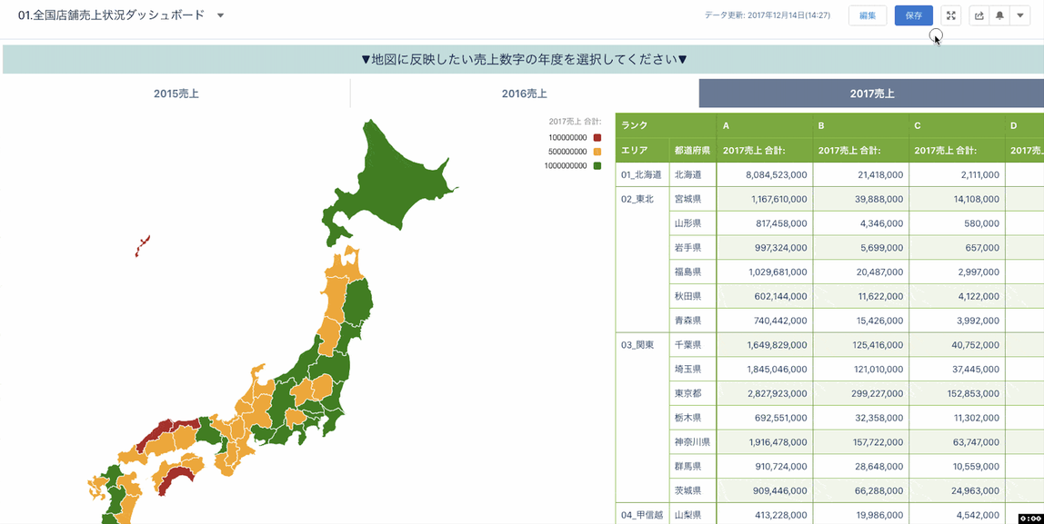The width and height of the screenshot is (1044, 524).
Task: Click rank B column header
Action: 861,125
